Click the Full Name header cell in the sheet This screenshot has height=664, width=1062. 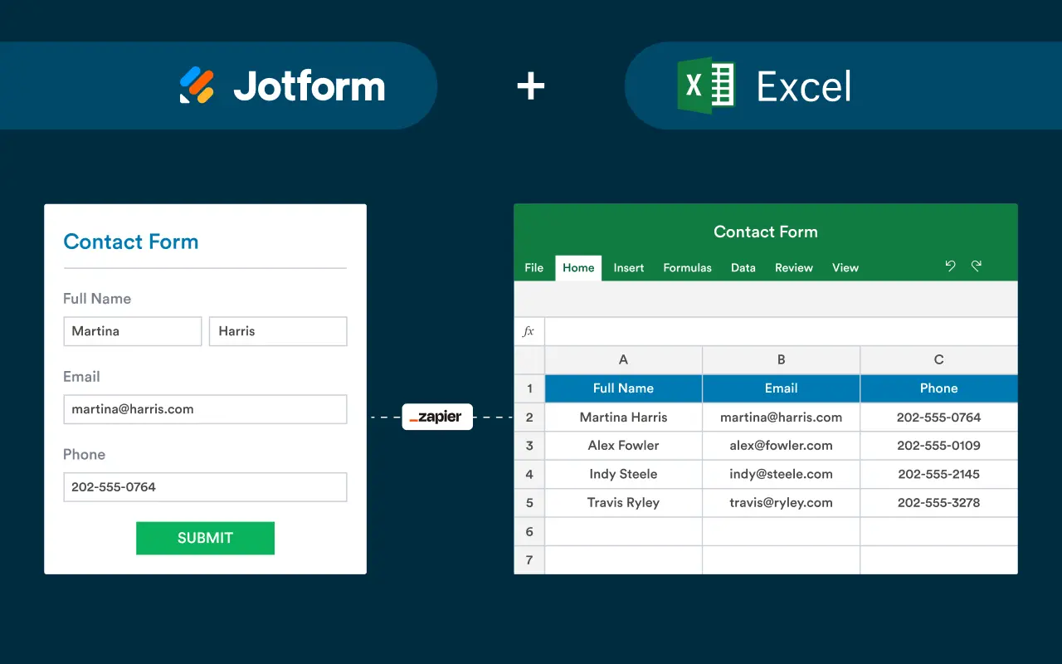(x=623, y=388)
